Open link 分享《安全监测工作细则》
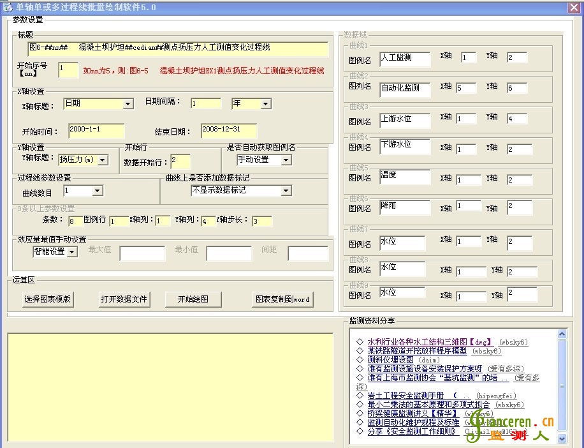Screen dimensions: 584x448 413,431
